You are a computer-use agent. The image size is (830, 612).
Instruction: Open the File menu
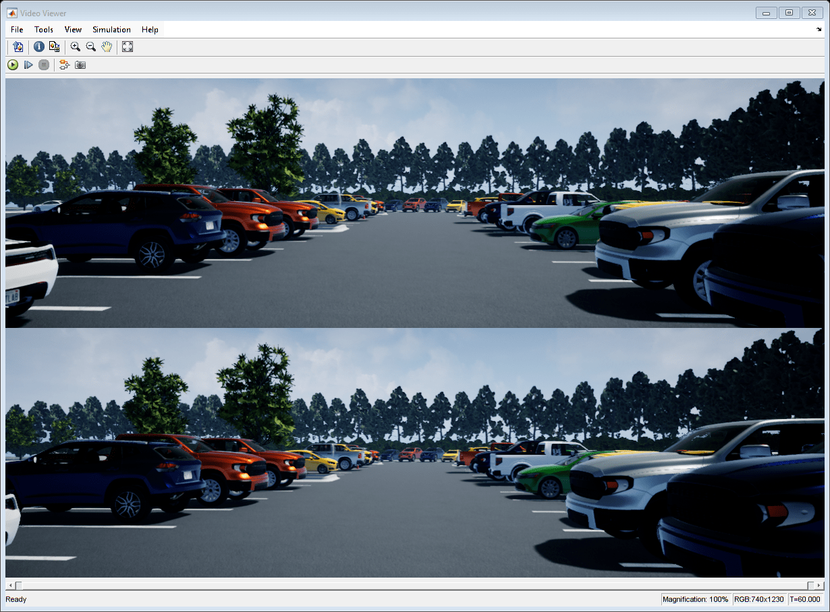[x=17, y=30]
